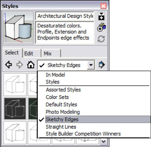Go to In Model styles via home icon
This screenshot has width=151, height=147.
[31, 65]
